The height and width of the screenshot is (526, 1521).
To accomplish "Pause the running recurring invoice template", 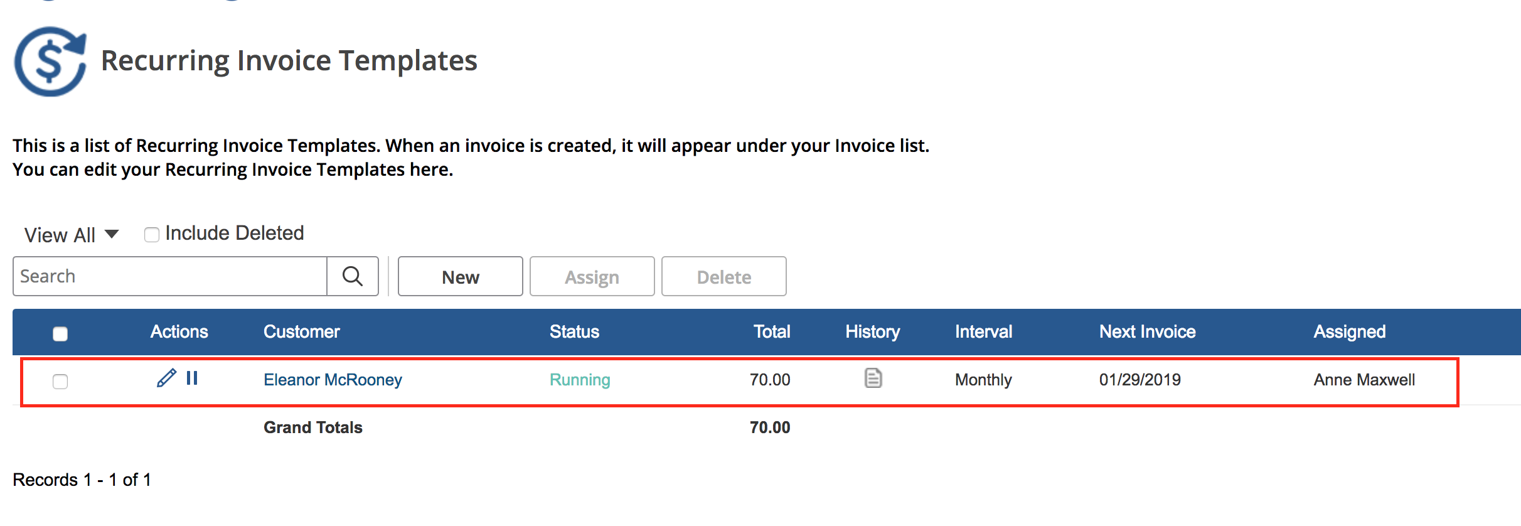I will (192, 378).
